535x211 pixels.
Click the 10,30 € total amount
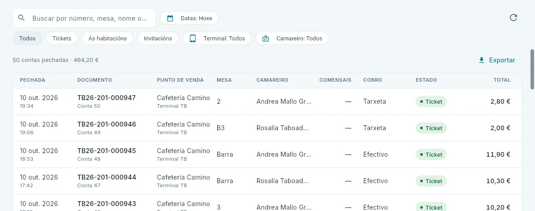tap(499, 181)
